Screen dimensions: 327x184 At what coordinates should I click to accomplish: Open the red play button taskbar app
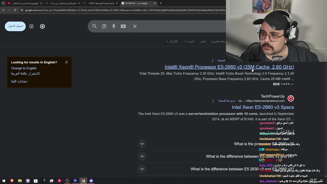click(60, 181)
